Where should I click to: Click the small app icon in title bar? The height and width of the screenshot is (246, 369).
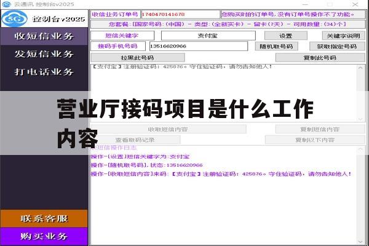(6, 4)
